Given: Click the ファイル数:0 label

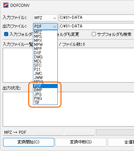Looking at the screenshot, I should click(x=74, y=44).
